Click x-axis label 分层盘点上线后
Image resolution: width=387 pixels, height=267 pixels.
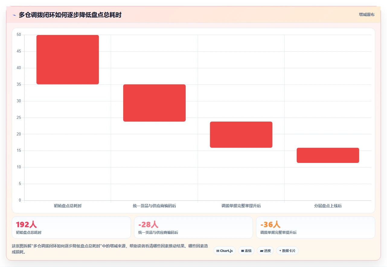tap(328, 206)
